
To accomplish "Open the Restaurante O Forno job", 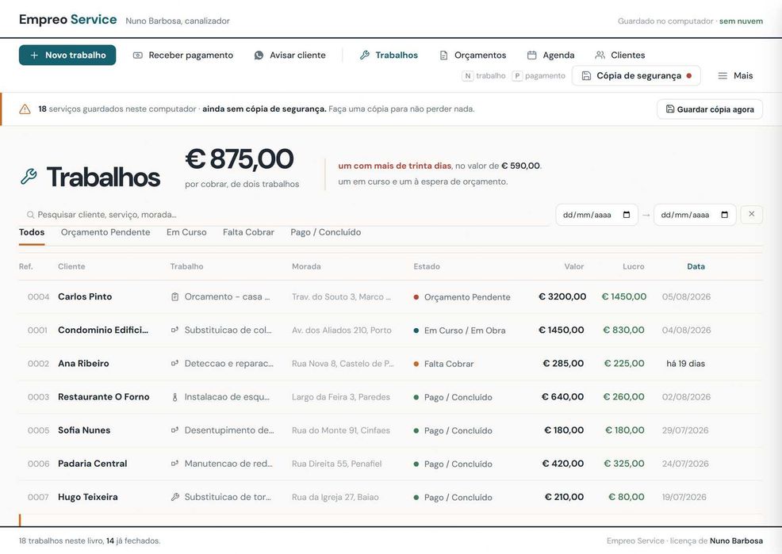I will (x=390, y=397).
